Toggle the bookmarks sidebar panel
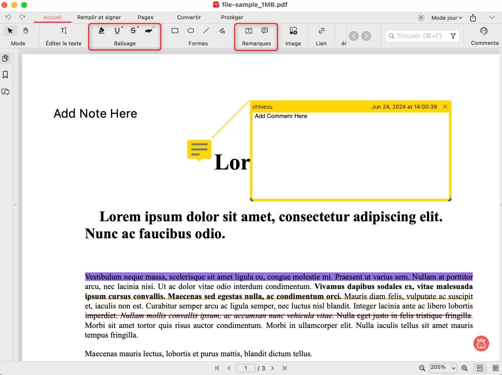502x375 pixels. [x=5, y=74]
